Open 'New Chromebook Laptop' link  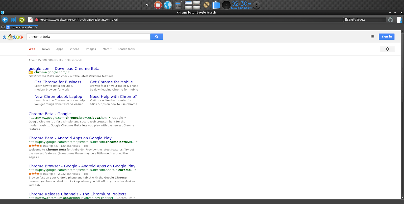click(58, 96)
